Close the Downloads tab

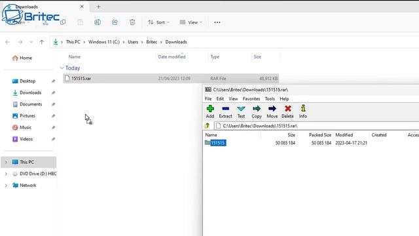click(82, 7)
